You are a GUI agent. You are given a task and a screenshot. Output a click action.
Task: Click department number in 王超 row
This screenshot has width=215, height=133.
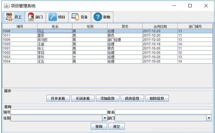click(x=195, y=44)
